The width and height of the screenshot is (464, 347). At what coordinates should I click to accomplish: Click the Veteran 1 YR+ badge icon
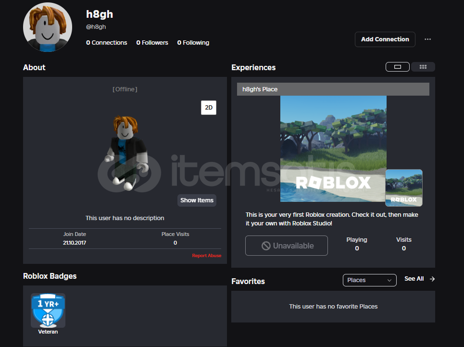point(48,310)
